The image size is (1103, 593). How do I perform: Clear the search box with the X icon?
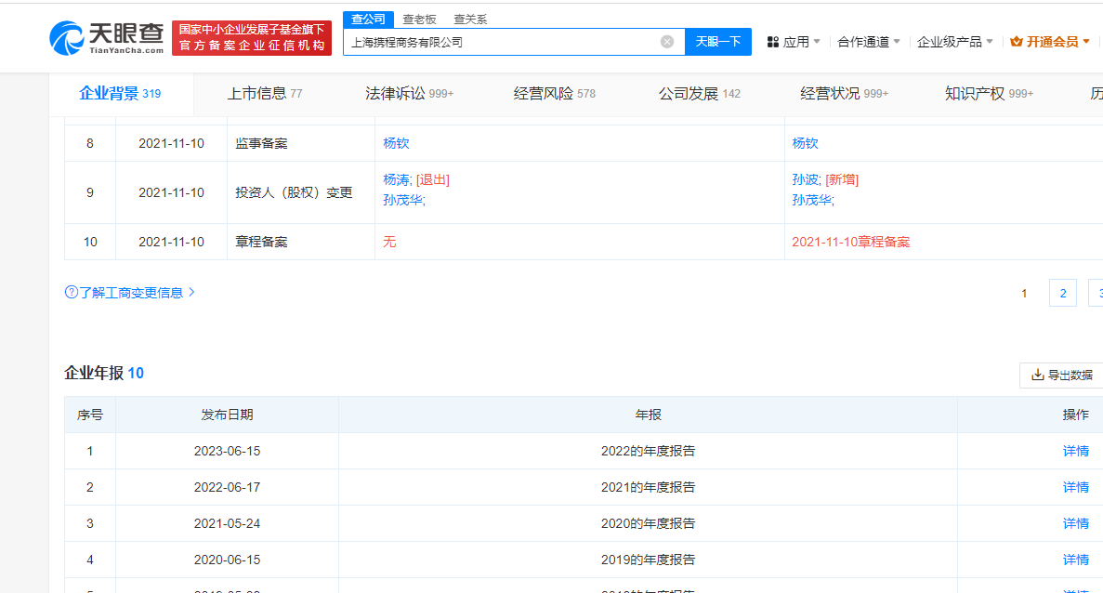pyautogui.click(x=666, y=42)
